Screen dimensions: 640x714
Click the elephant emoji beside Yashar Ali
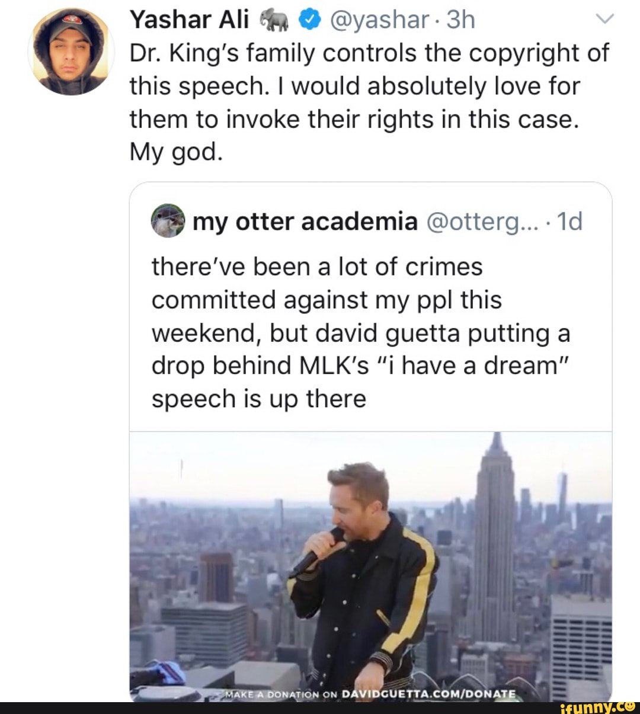click(x=274, y=21)
